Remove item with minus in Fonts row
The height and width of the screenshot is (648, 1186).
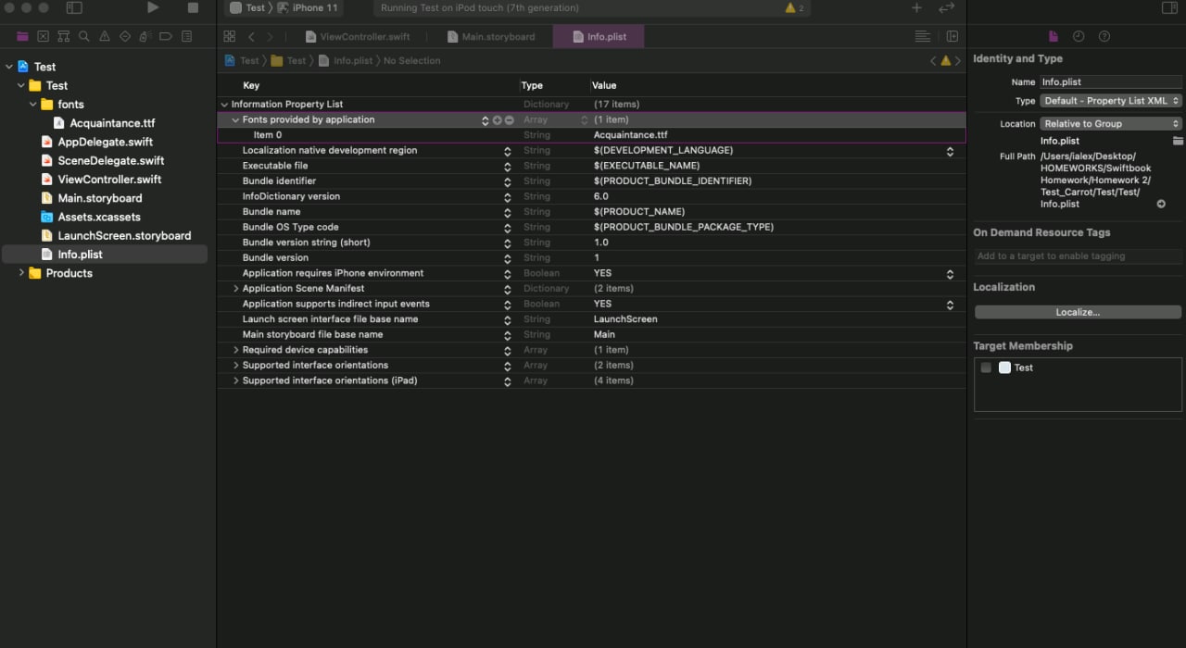point(509,120)
